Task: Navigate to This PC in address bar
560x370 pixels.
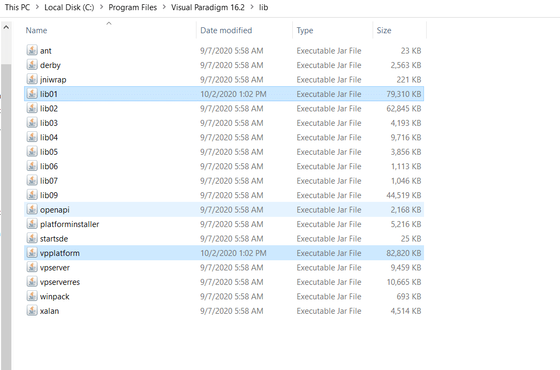Action: point(18,7)
